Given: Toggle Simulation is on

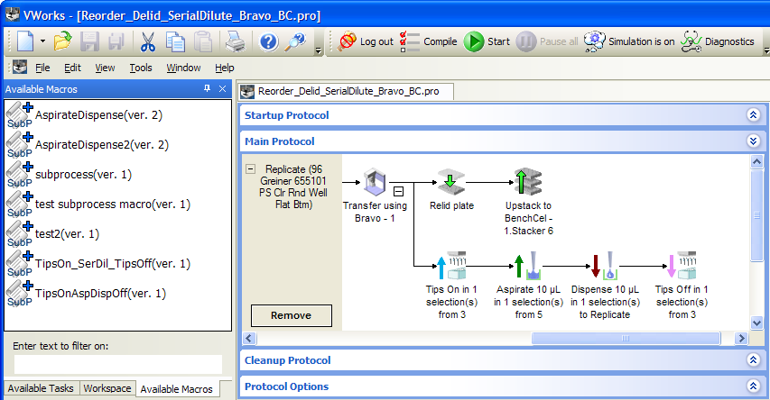Looking at the screenshot, I should [x=629, y=41].
